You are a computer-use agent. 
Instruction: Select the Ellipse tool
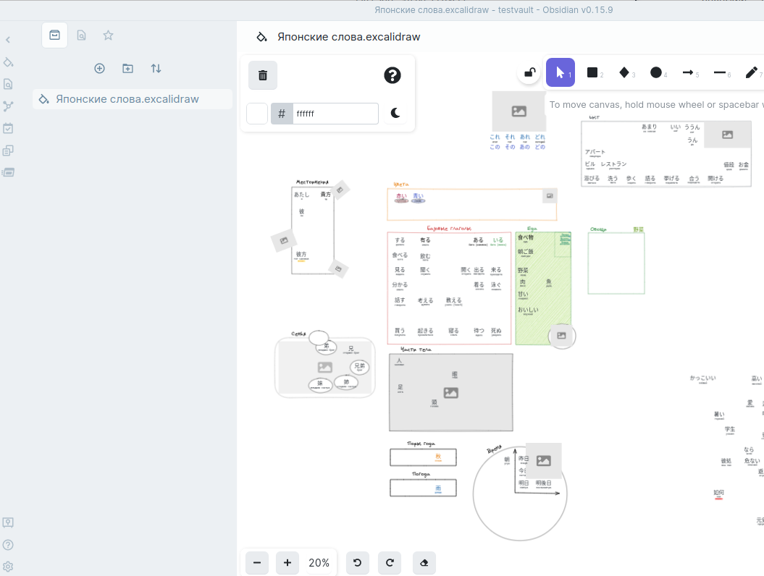pos(655,72)
